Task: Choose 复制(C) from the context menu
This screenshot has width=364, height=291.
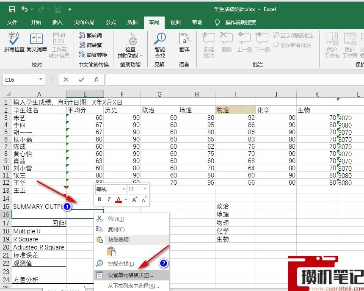Action: pyautogui.click(x=132, y=230)
